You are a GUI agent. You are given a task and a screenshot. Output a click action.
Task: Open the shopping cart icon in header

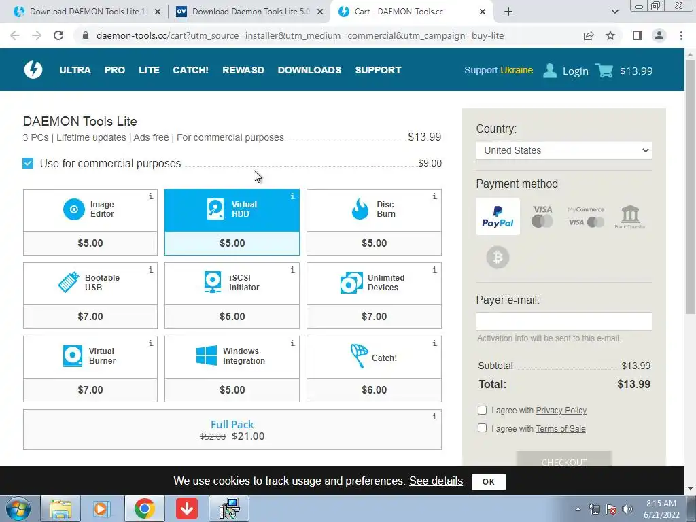[604, 71]
